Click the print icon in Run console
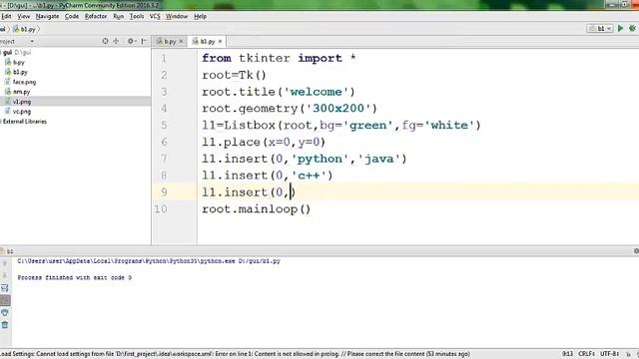Viewport: 639px width, 359px height. (5, 312)
